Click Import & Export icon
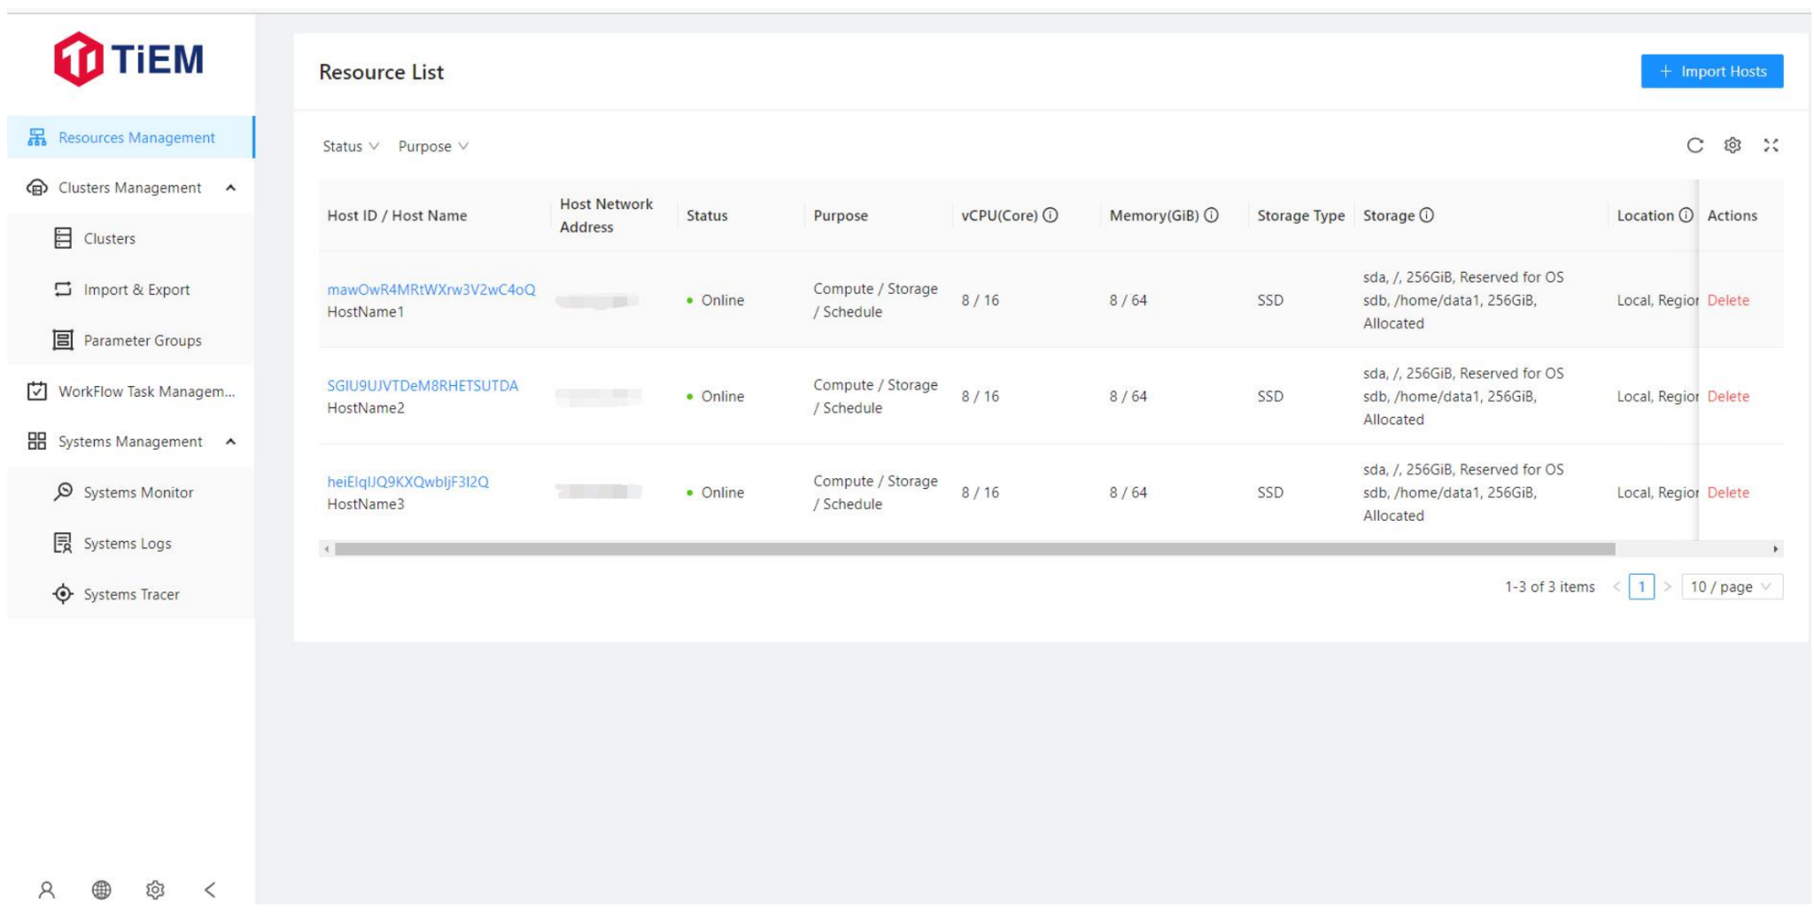This screenshot has width=1814, height=921. click(x=63, y=290)
